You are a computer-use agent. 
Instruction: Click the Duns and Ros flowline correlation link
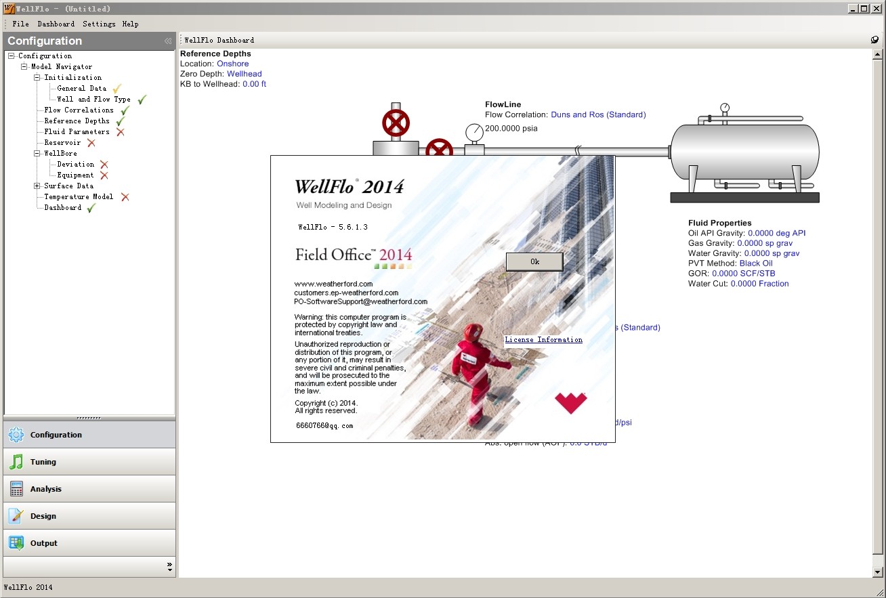(598, 114)
